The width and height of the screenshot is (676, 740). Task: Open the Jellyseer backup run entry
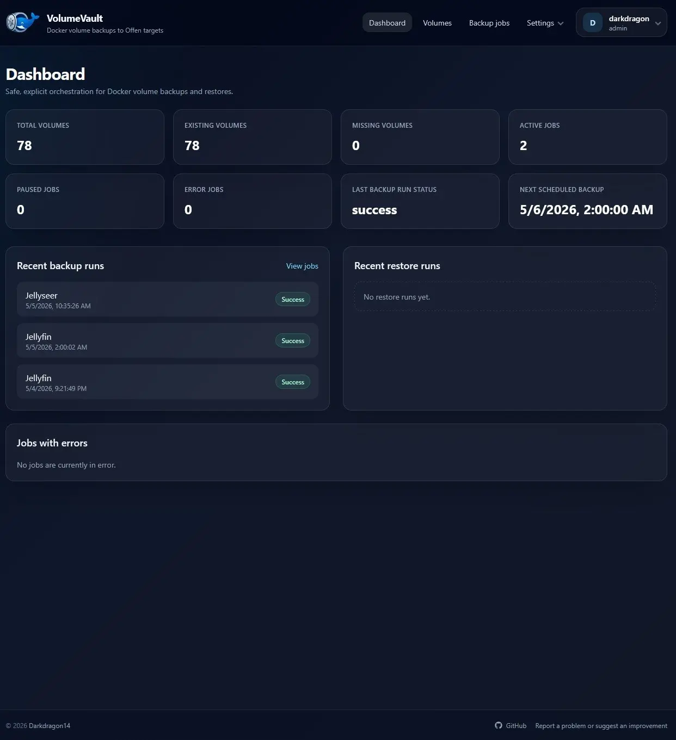[167, 299]
